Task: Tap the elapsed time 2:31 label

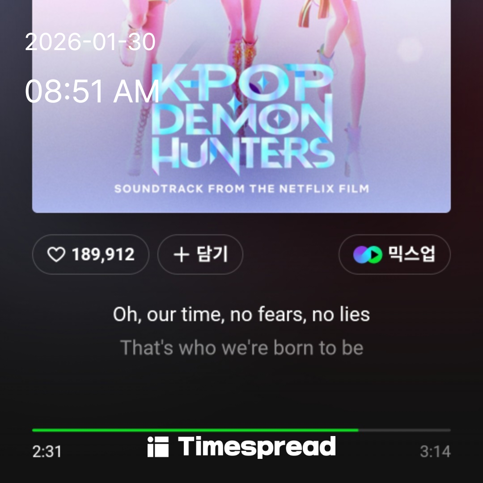Action: [47, 452]
